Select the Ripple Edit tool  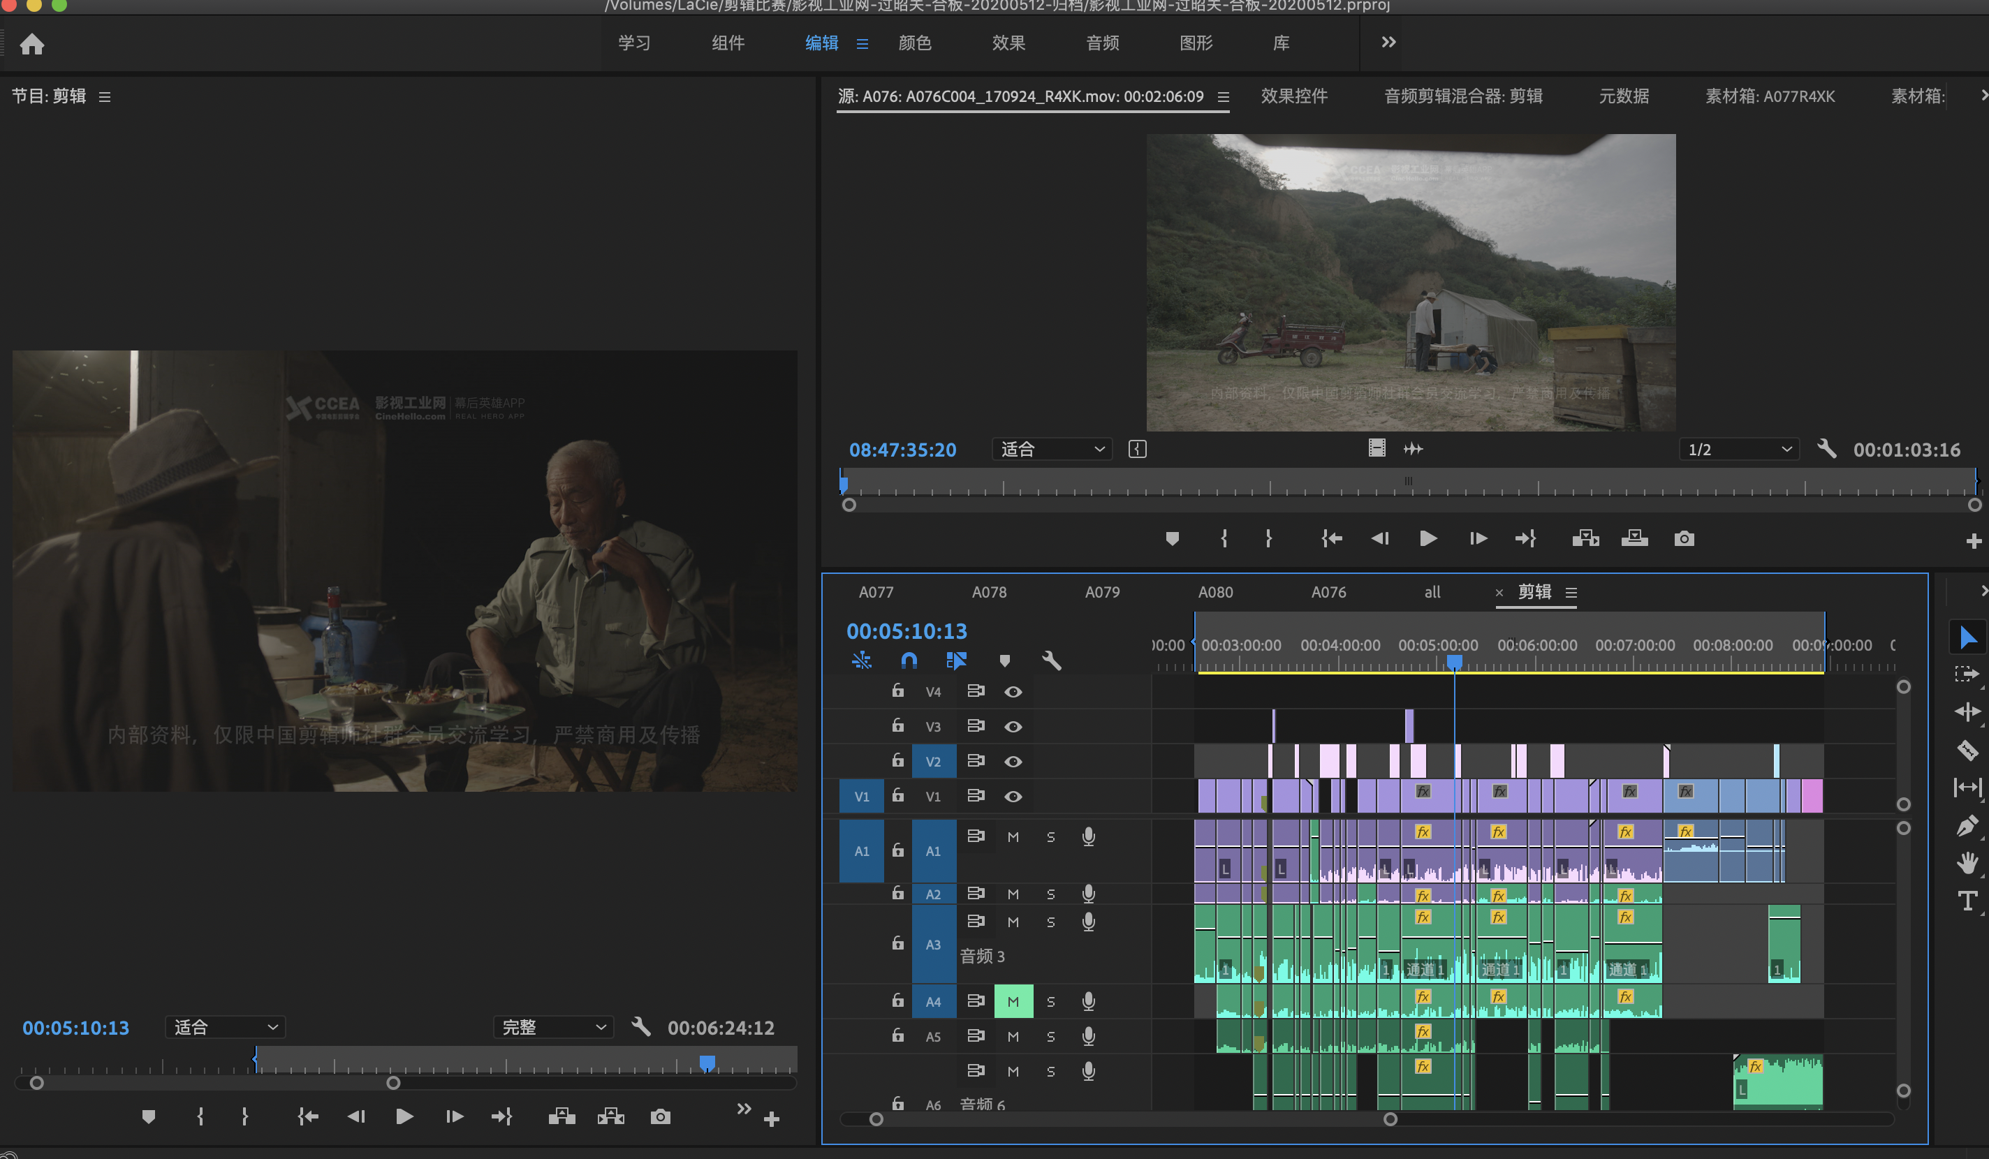pyautogui.click(x=1967, y=711)
